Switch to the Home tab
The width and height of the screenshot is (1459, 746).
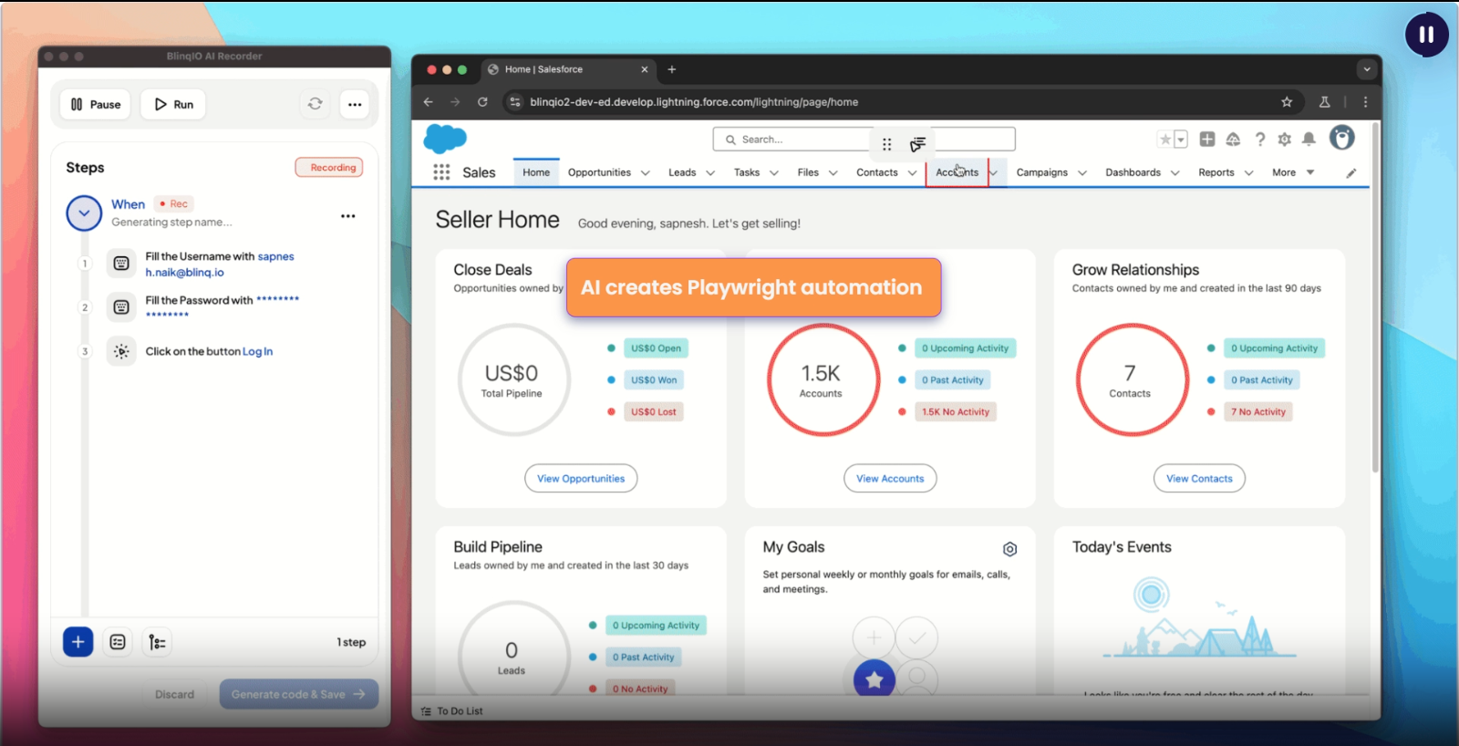pyautogui.click(x=536, y=172)
